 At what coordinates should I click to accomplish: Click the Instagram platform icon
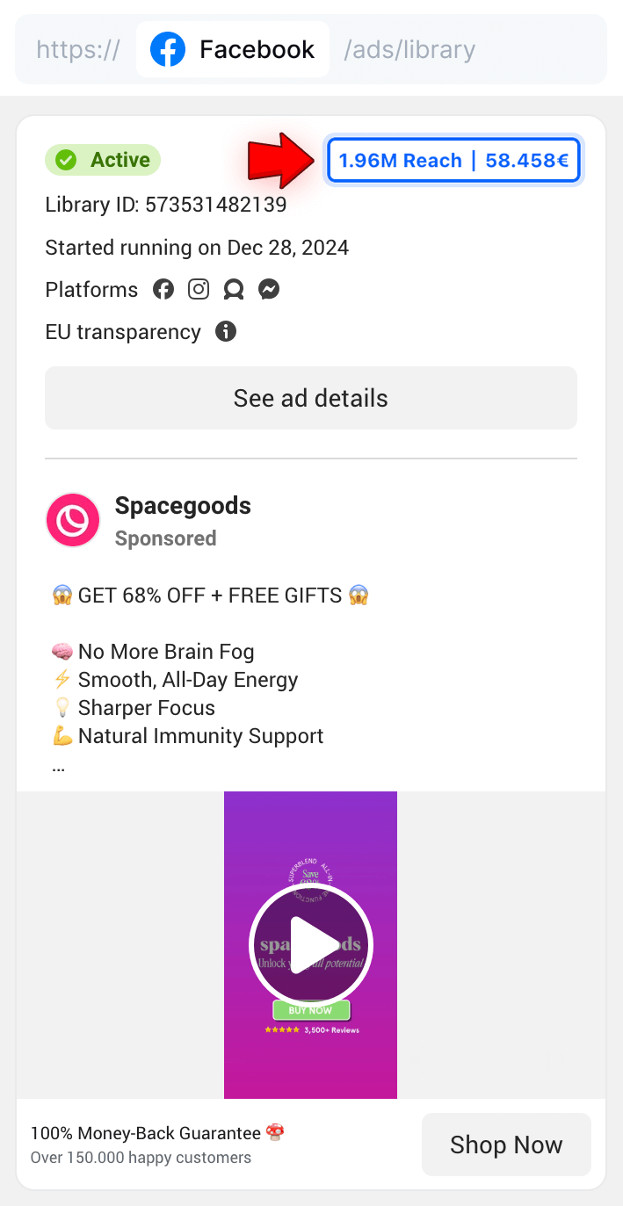coord(199,290)
